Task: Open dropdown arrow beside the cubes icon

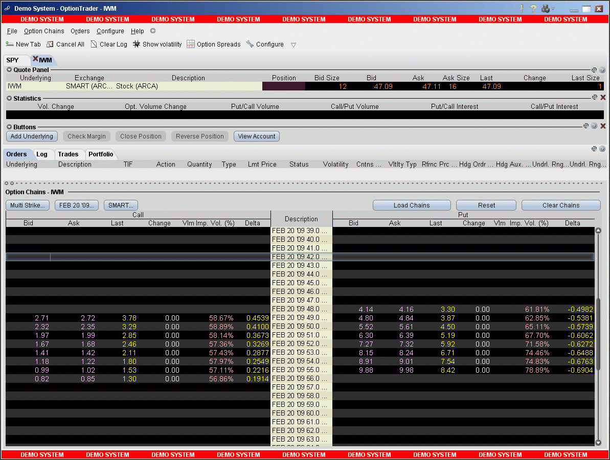Action: pyautogui.click(x=553, y=9)
